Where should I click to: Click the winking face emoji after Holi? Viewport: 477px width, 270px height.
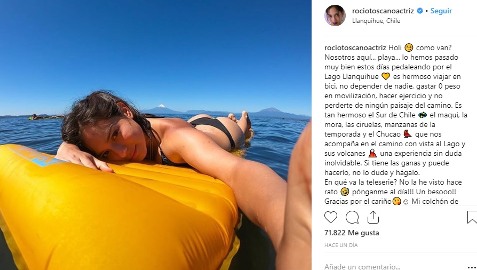pos(409,47)
